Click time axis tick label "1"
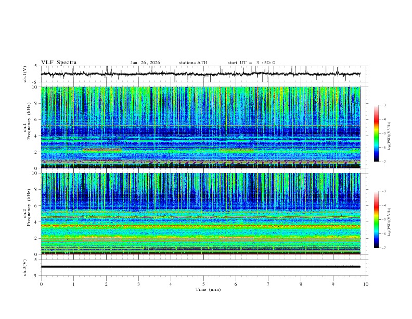 pyautogui.click(x=73, y=284)
